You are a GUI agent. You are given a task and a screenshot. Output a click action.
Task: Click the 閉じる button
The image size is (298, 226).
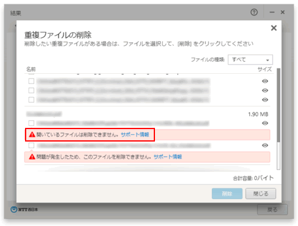click(x=260, y=193)
